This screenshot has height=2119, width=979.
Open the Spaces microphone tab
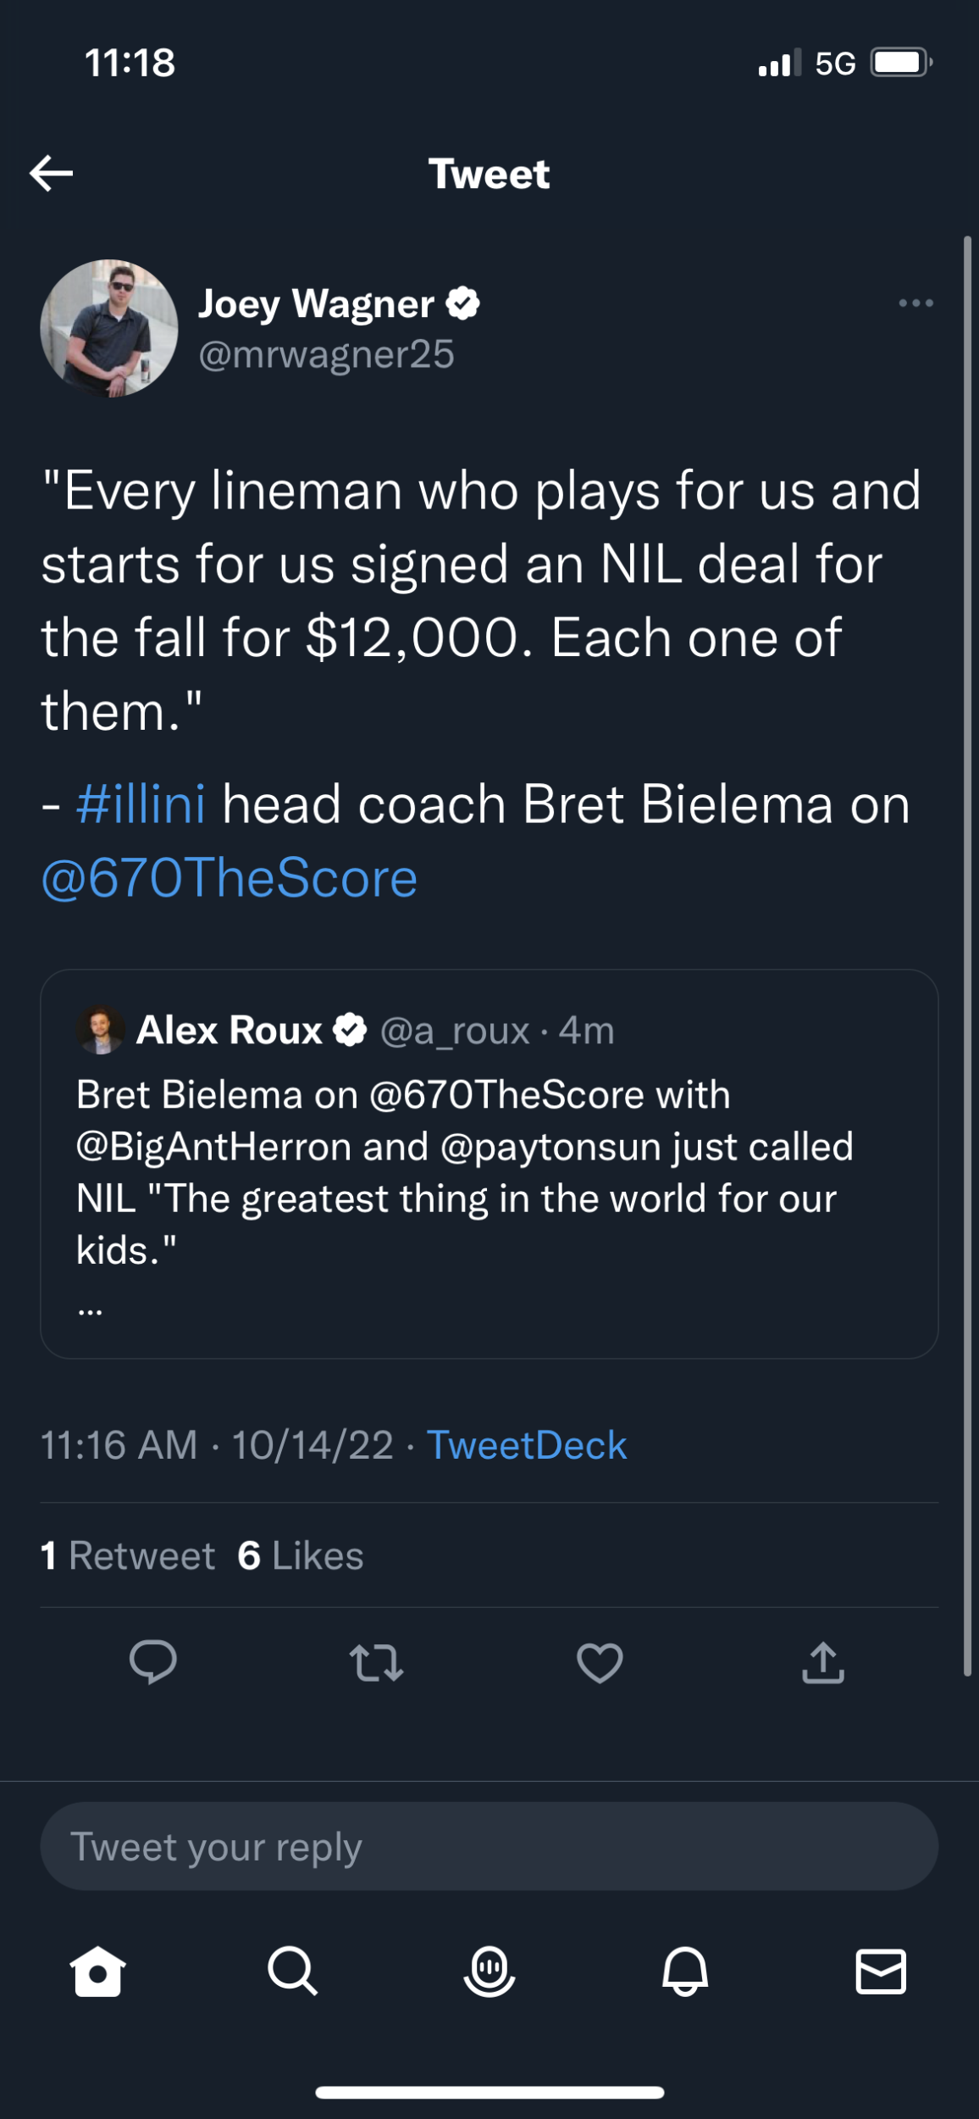click(x=489, y=1971)
